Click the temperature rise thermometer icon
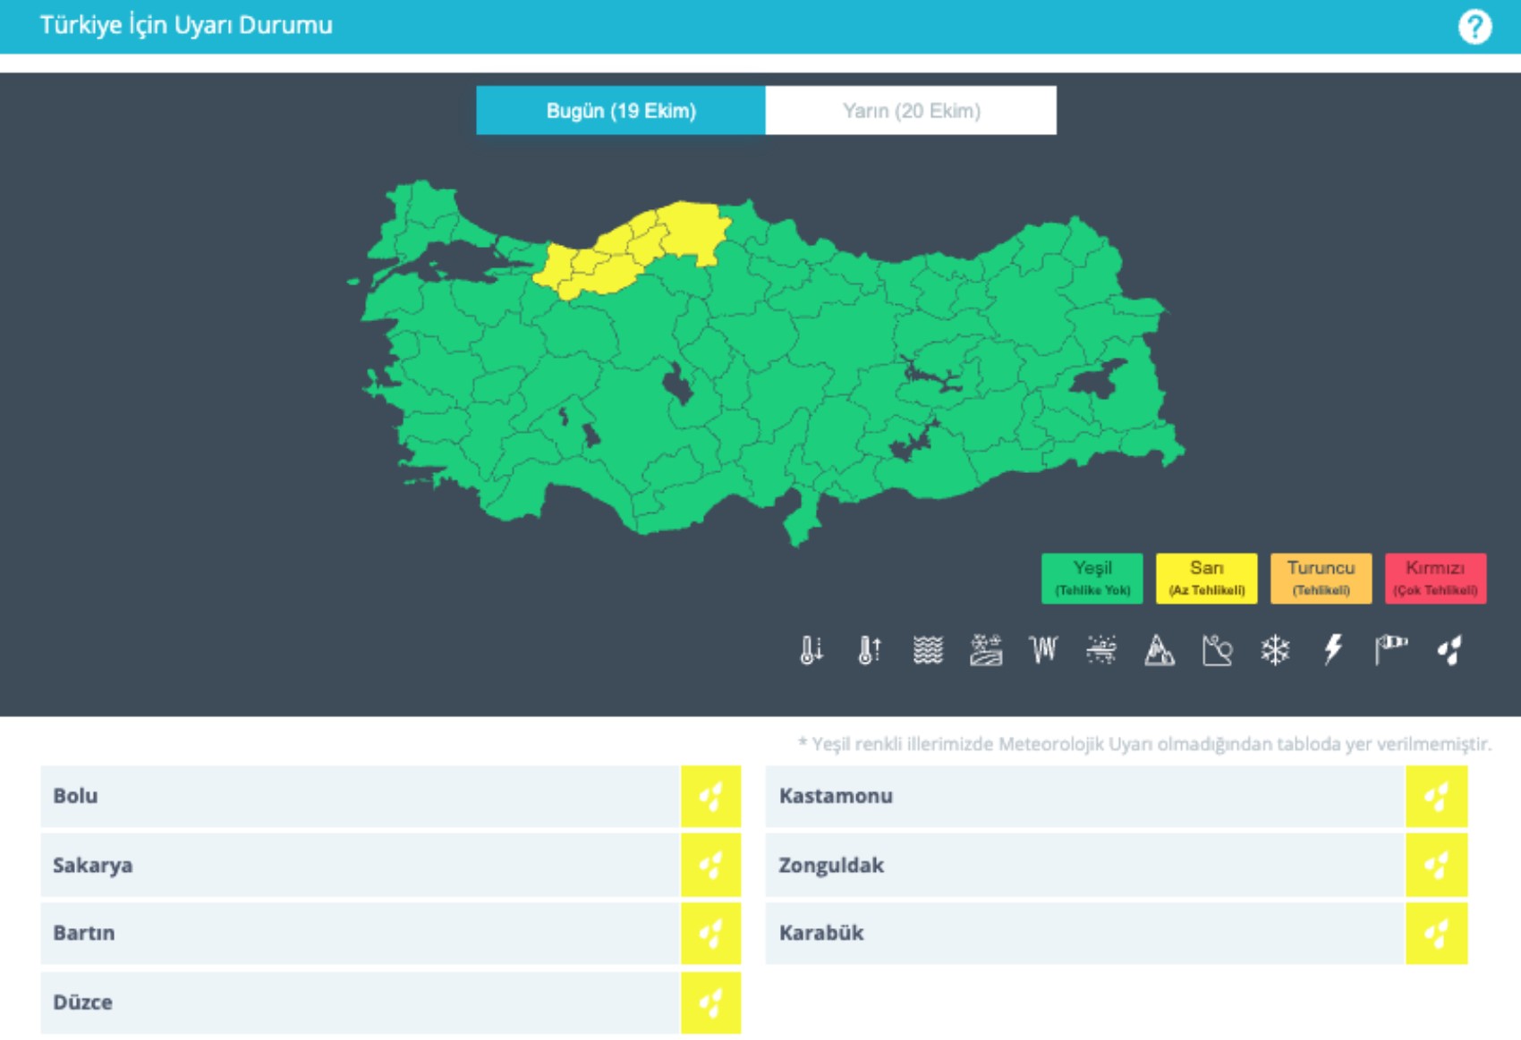Viewport: 1521px width, 1040px height. tap(870, 650)
